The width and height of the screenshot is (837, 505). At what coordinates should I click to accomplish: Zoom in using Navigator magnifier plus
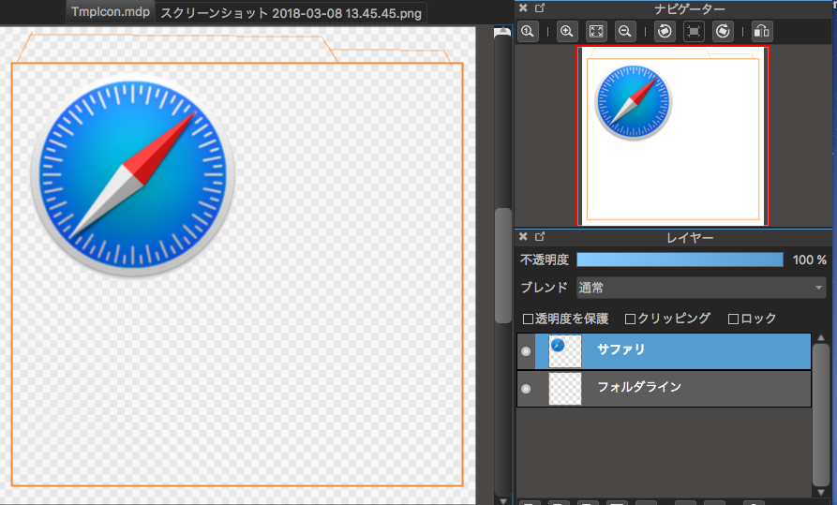(x=567, y=32)
